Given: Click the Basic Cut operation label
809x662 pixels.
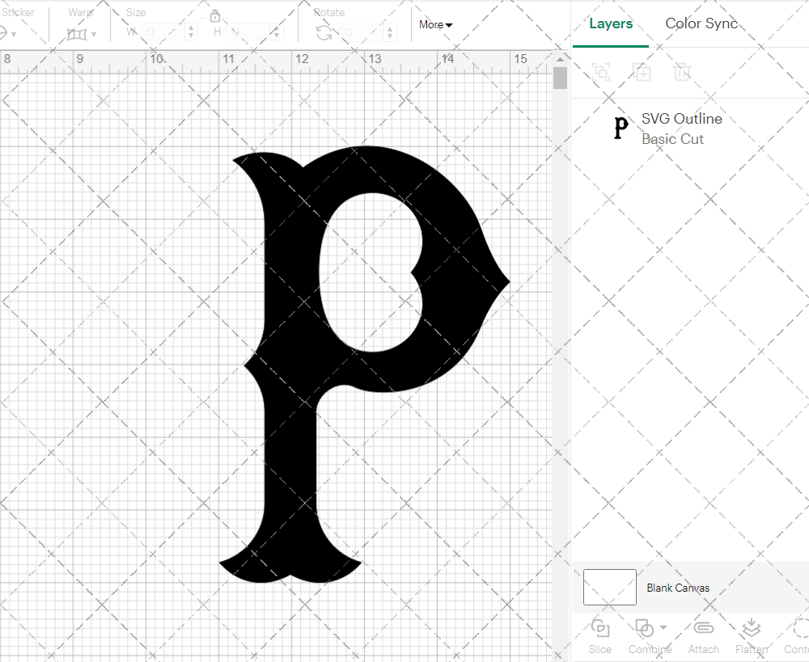Looking at the screenshot, I should coord(672,139).
